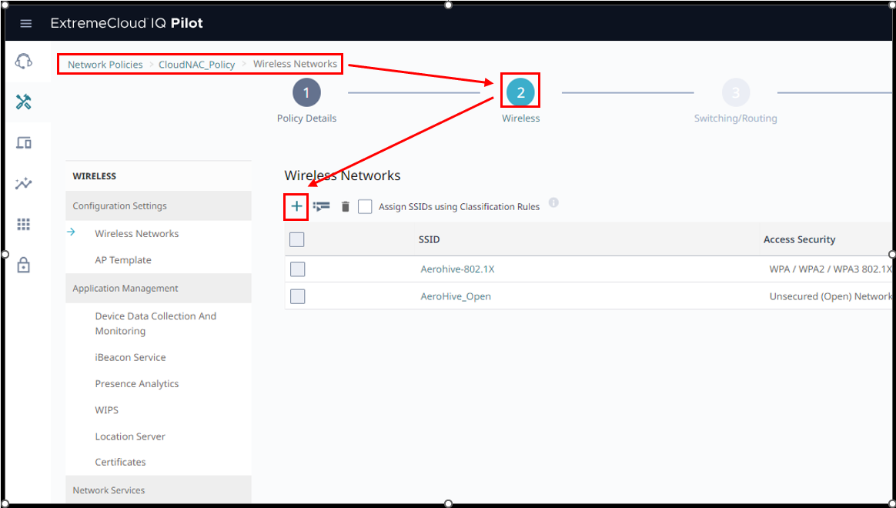Open the hamburger main menu
The width and height of the screenshot is (896, 508).
pyautogui.click(x=25, y=23)
